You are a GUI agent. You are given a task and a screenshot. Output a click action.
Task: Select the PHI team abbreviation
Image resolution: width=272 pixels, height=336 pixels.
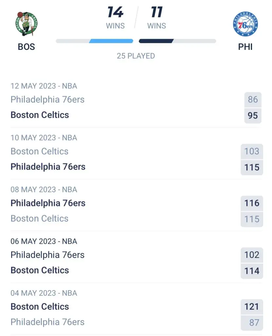point(245,47)
